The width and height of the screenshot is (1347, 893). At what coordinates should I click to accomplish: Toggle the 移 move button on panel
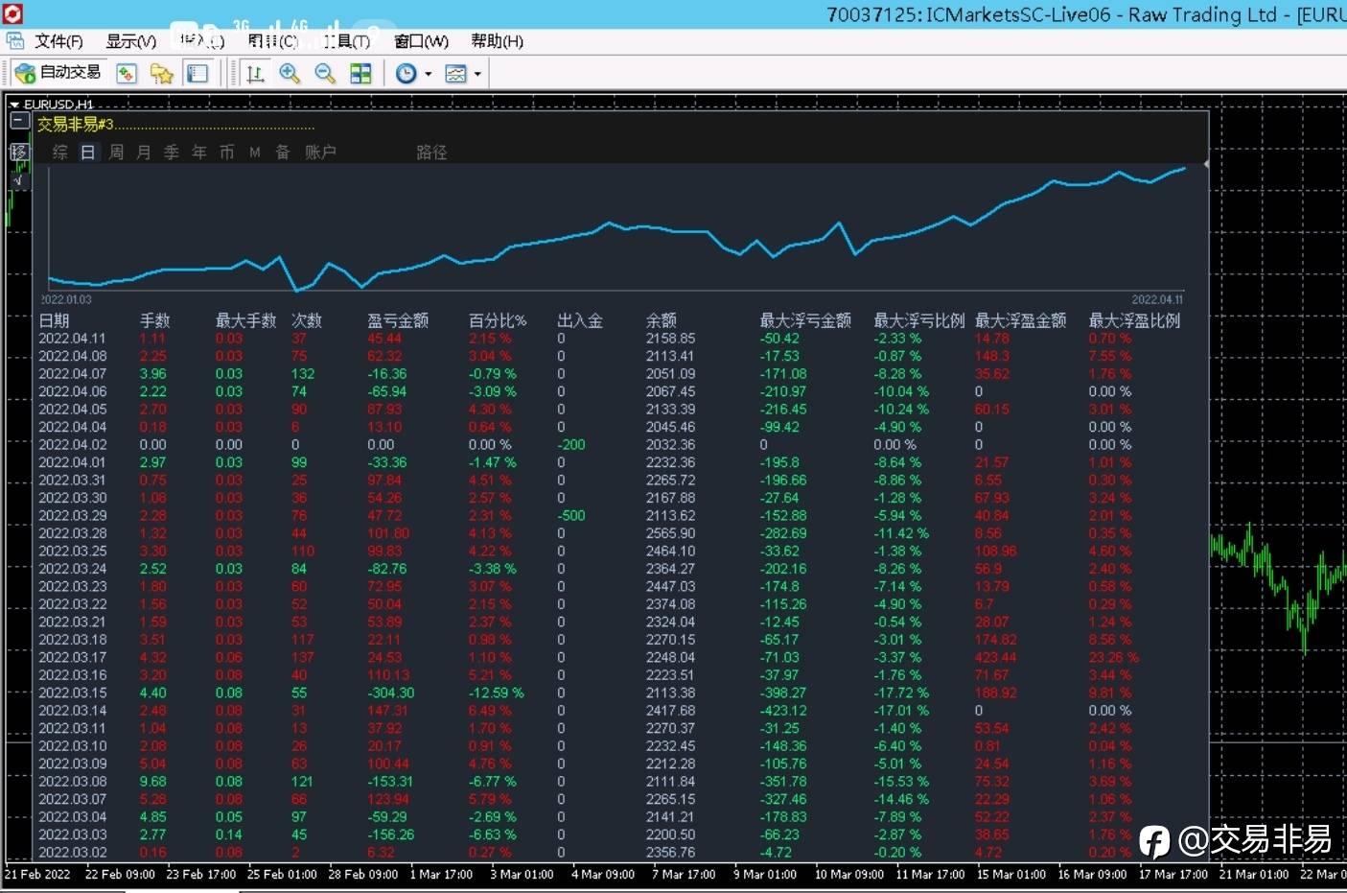pos(19,152)
